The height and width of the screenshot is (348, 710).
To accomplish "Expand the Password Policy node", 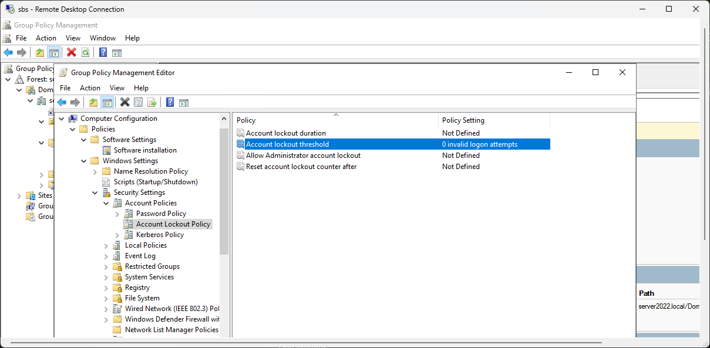I will click(x=117, y=214).
